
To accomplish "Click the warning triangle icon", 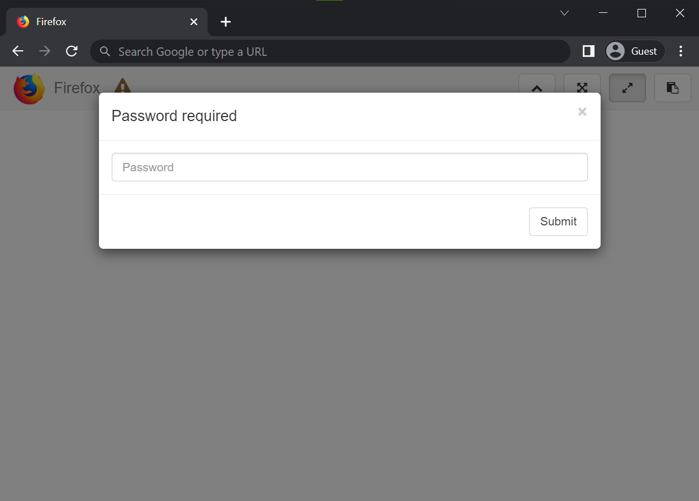I will point(122,86).
